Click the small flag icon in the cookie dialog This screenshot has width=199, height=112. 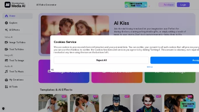click(x=52, y=70)
